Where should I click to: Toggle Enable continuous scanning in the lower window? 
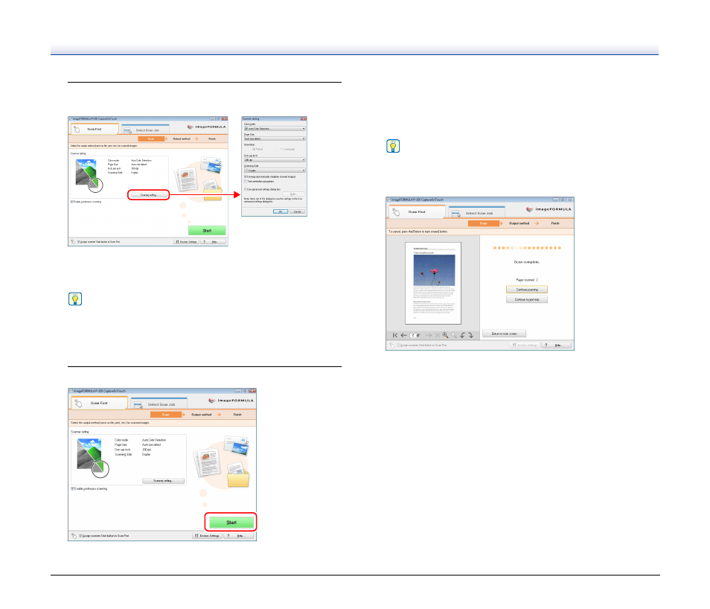[x=73, y=489]
